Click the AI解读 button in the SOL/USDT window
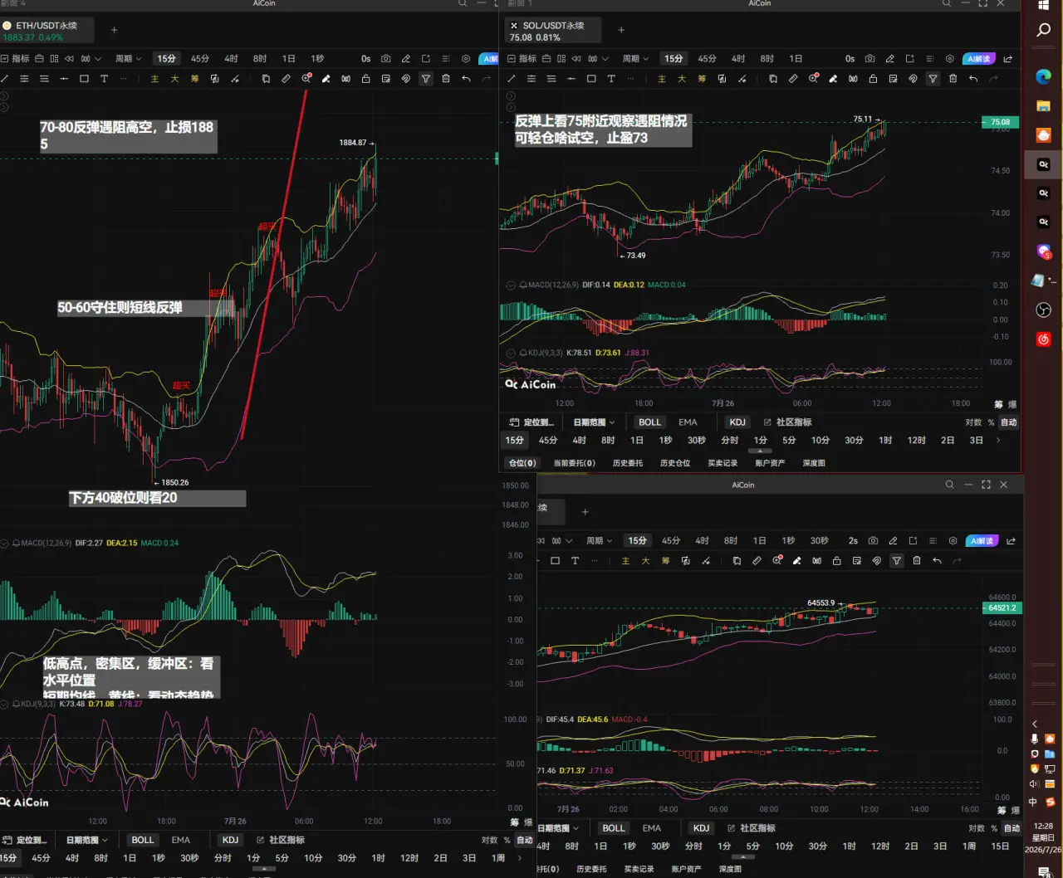 tap(979, 59)
